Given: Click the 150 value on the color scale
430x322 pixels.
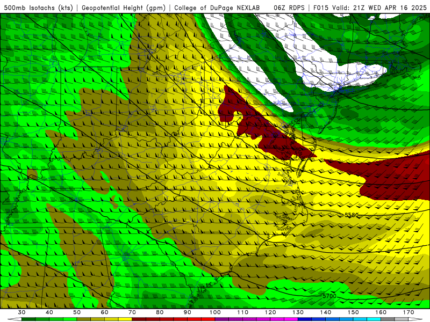Looking at the screenshot, I should (353, 312).
